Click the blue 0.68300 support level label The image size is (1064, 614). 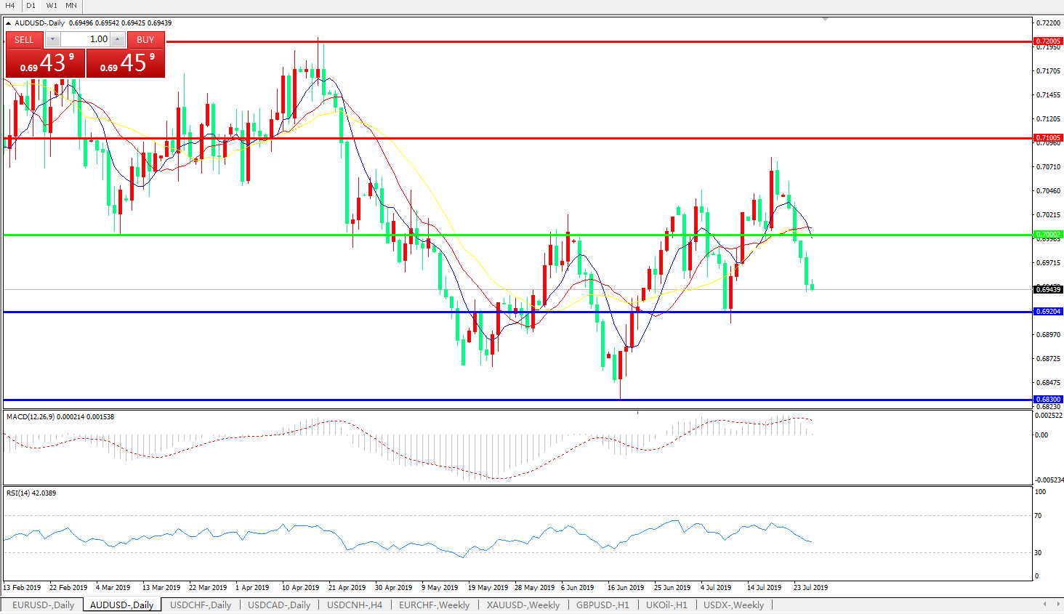[x=1048, y=400]
